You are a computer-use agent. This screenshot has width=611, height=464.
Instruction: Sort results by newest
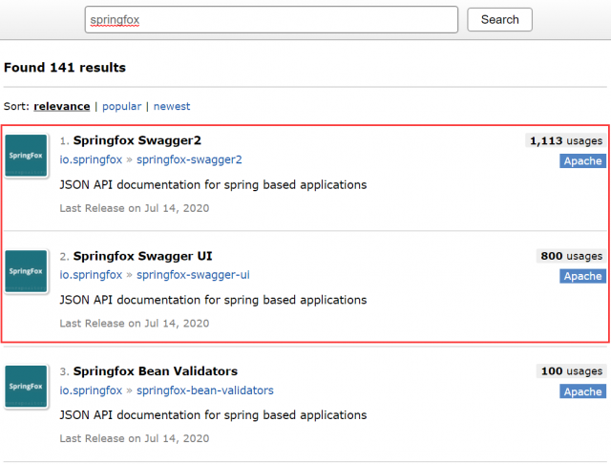[172, 107]
